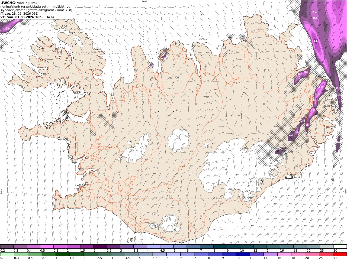Click the UWC/IG title text
The width and height of the screenshot is (347, 260).
[8, 3]
